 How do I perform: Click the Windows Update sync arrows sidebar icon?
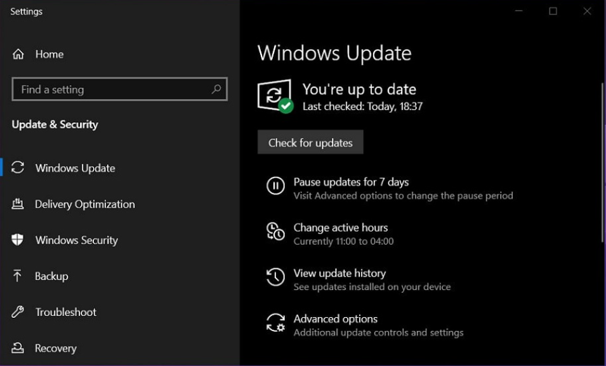18,167
